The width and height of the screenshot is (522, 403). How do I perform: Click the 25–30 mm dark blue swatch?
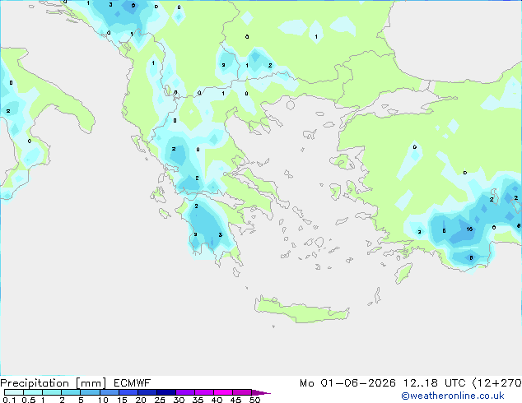165,392
